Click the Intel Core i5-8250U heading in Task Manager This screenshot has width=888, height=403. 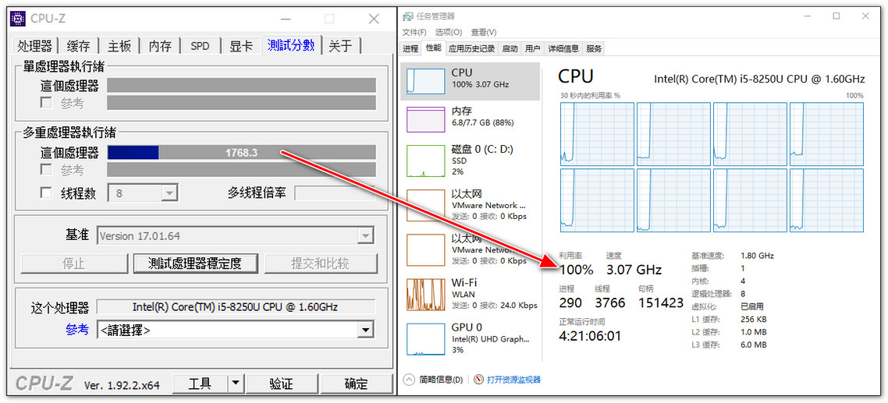(759, 78)
